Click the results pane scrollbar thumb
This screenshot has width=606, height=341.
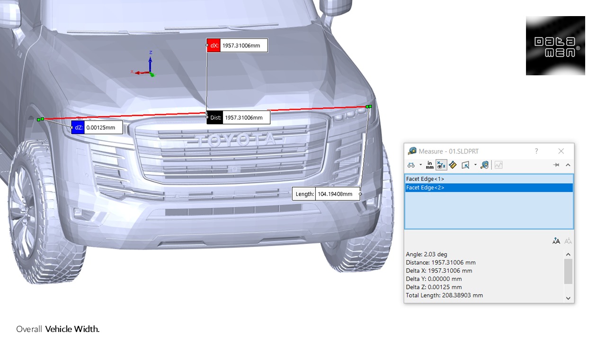point(568,271)
